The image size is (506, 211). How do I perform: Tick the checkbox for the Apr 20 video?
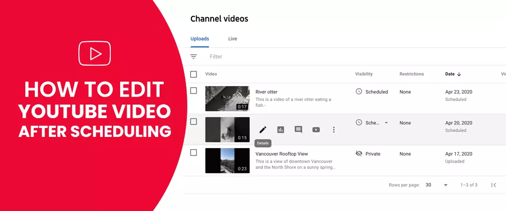tap(193, 121)
